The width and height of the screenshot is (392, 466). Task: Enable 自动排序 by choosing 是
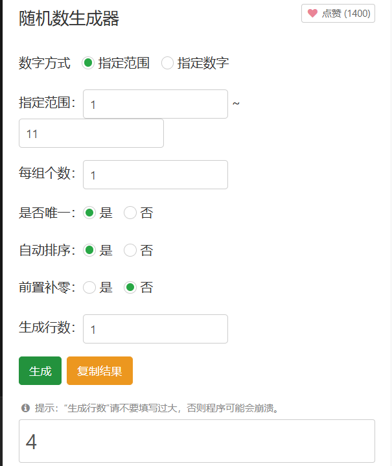(90, 250)
